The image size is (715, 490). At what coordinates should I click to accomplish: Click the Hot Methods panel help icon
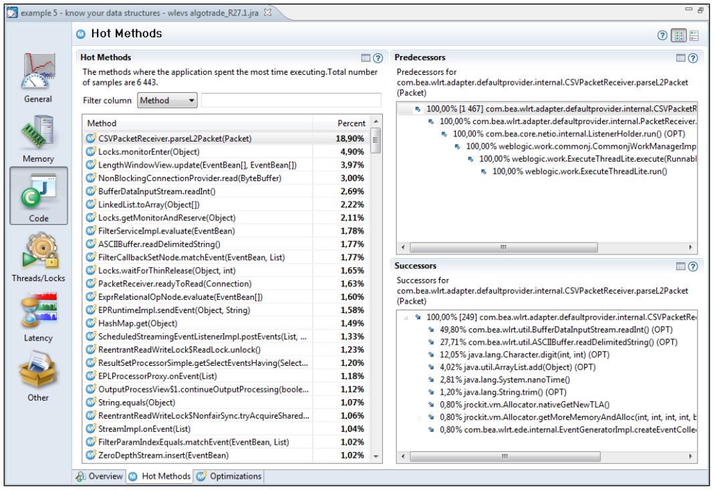click(x=378, y=58)
